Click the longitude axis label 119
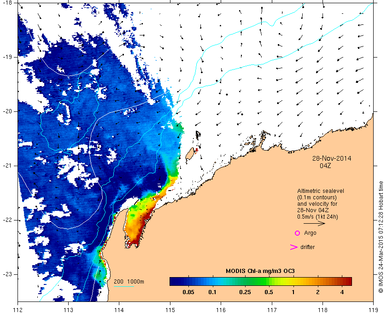 [374, 310]
